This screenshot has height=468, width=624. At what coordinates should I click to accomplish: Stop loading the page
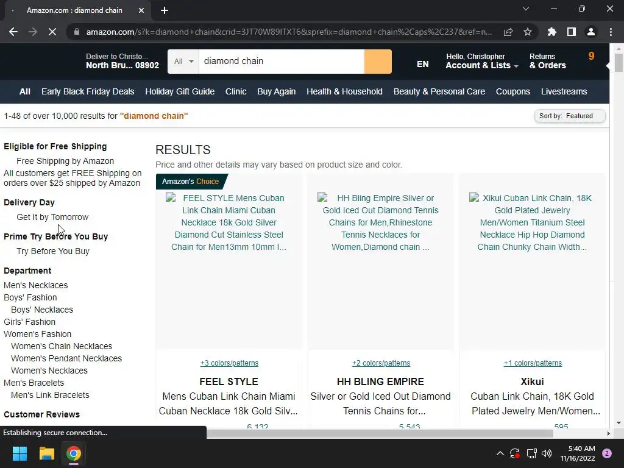tap(52, 32)
